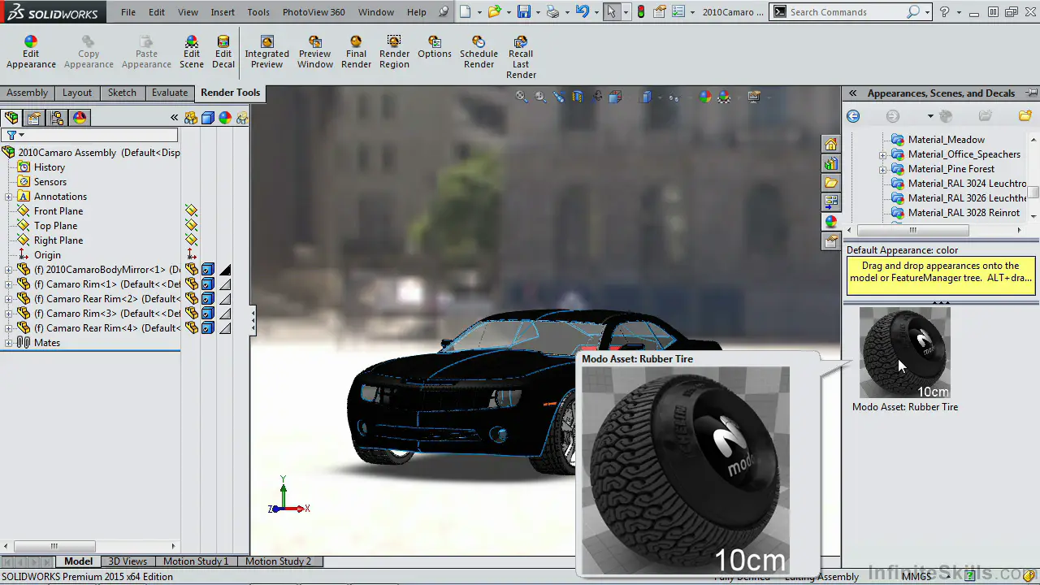Expand Material_Office_Speachers folder
1040x585 pixels.
pos(882,154)
